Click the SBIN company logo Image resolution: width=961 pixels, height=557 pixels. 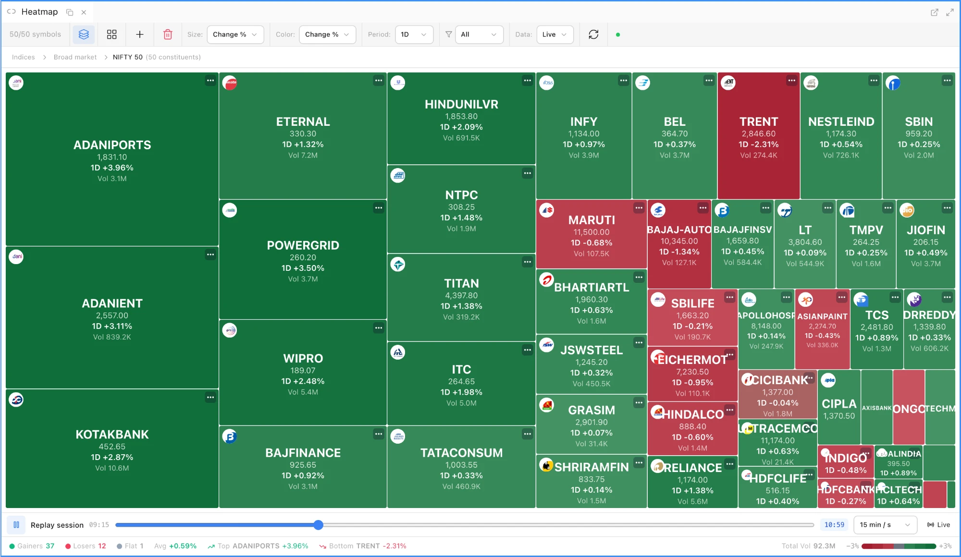[893, 83]
